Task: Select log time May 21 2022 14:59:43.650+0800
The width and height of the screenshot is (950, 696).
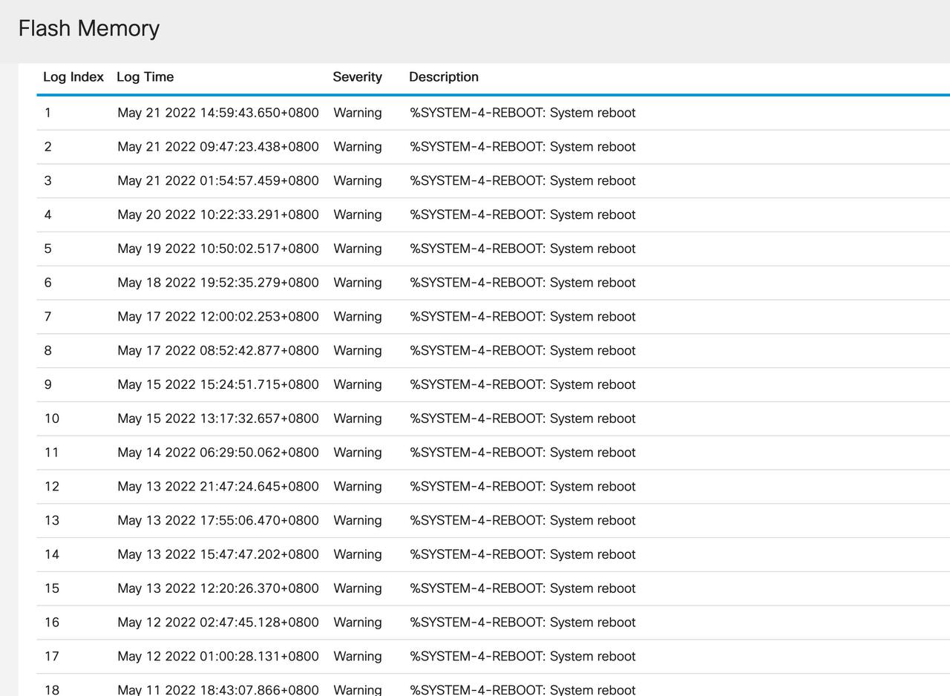Action: [218, 113]
